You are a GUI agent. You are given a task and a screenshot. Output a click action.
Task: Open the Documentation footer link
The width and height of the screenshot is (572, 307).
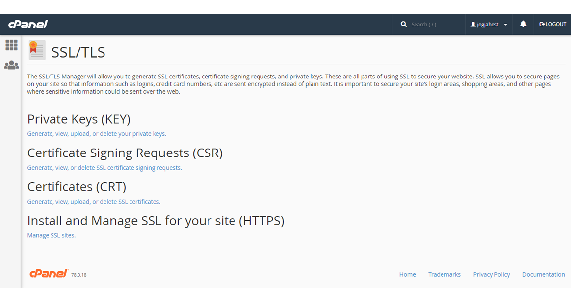[x=543, y=275]
